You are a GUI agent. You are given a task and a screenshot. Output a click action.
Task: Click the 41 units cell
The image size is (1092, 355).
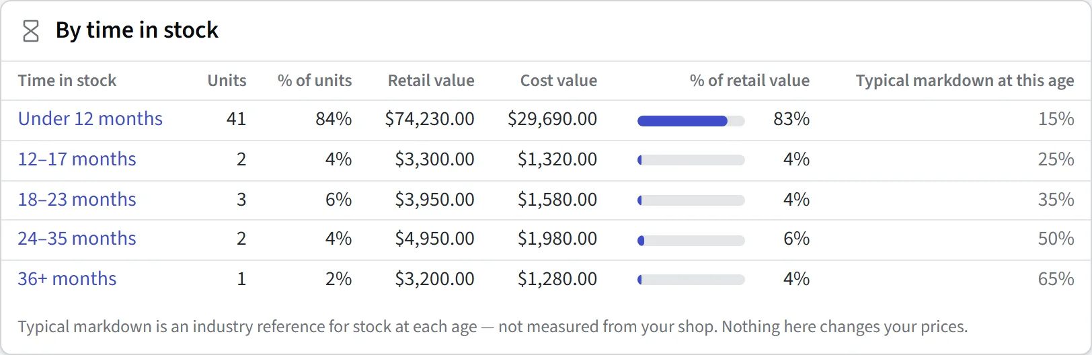[237, 119]
